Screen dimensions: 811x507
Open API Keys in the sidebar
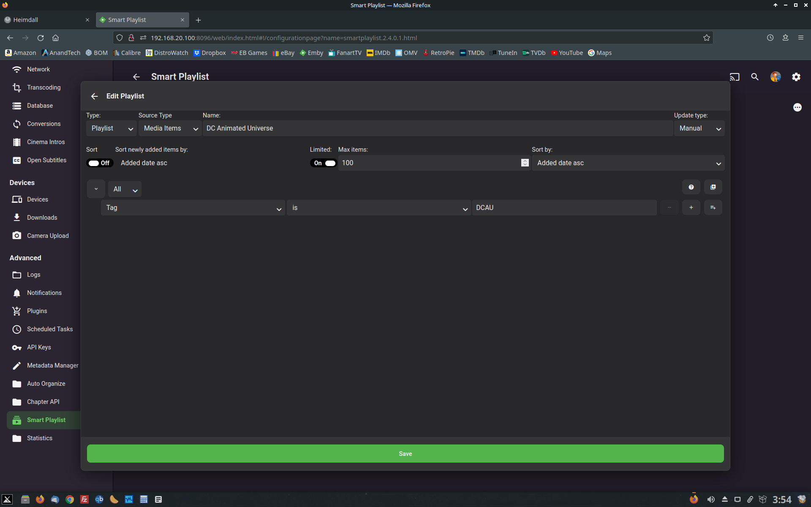[x=39, y=347]
